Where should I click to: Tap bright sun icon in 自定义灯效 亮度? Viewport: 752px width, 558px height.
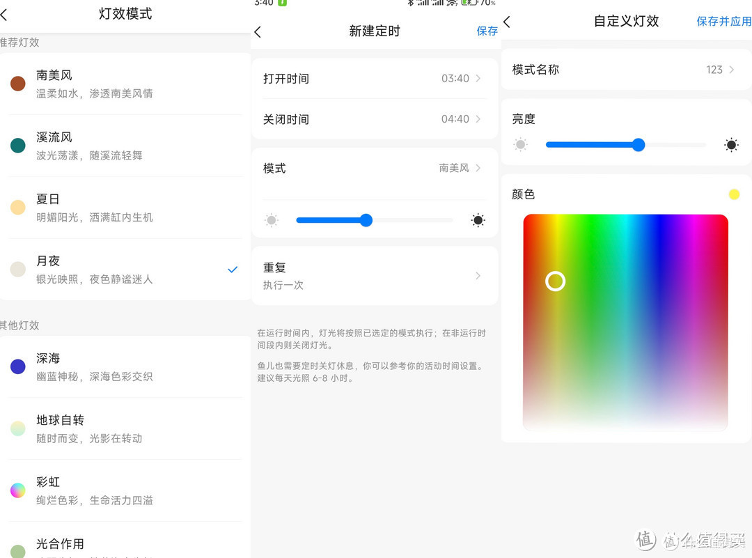click(731, 144)
